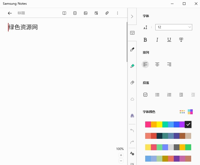Zoom in with the plus button
The height and width of the screenshot is (165, 200).
(121, 155)
